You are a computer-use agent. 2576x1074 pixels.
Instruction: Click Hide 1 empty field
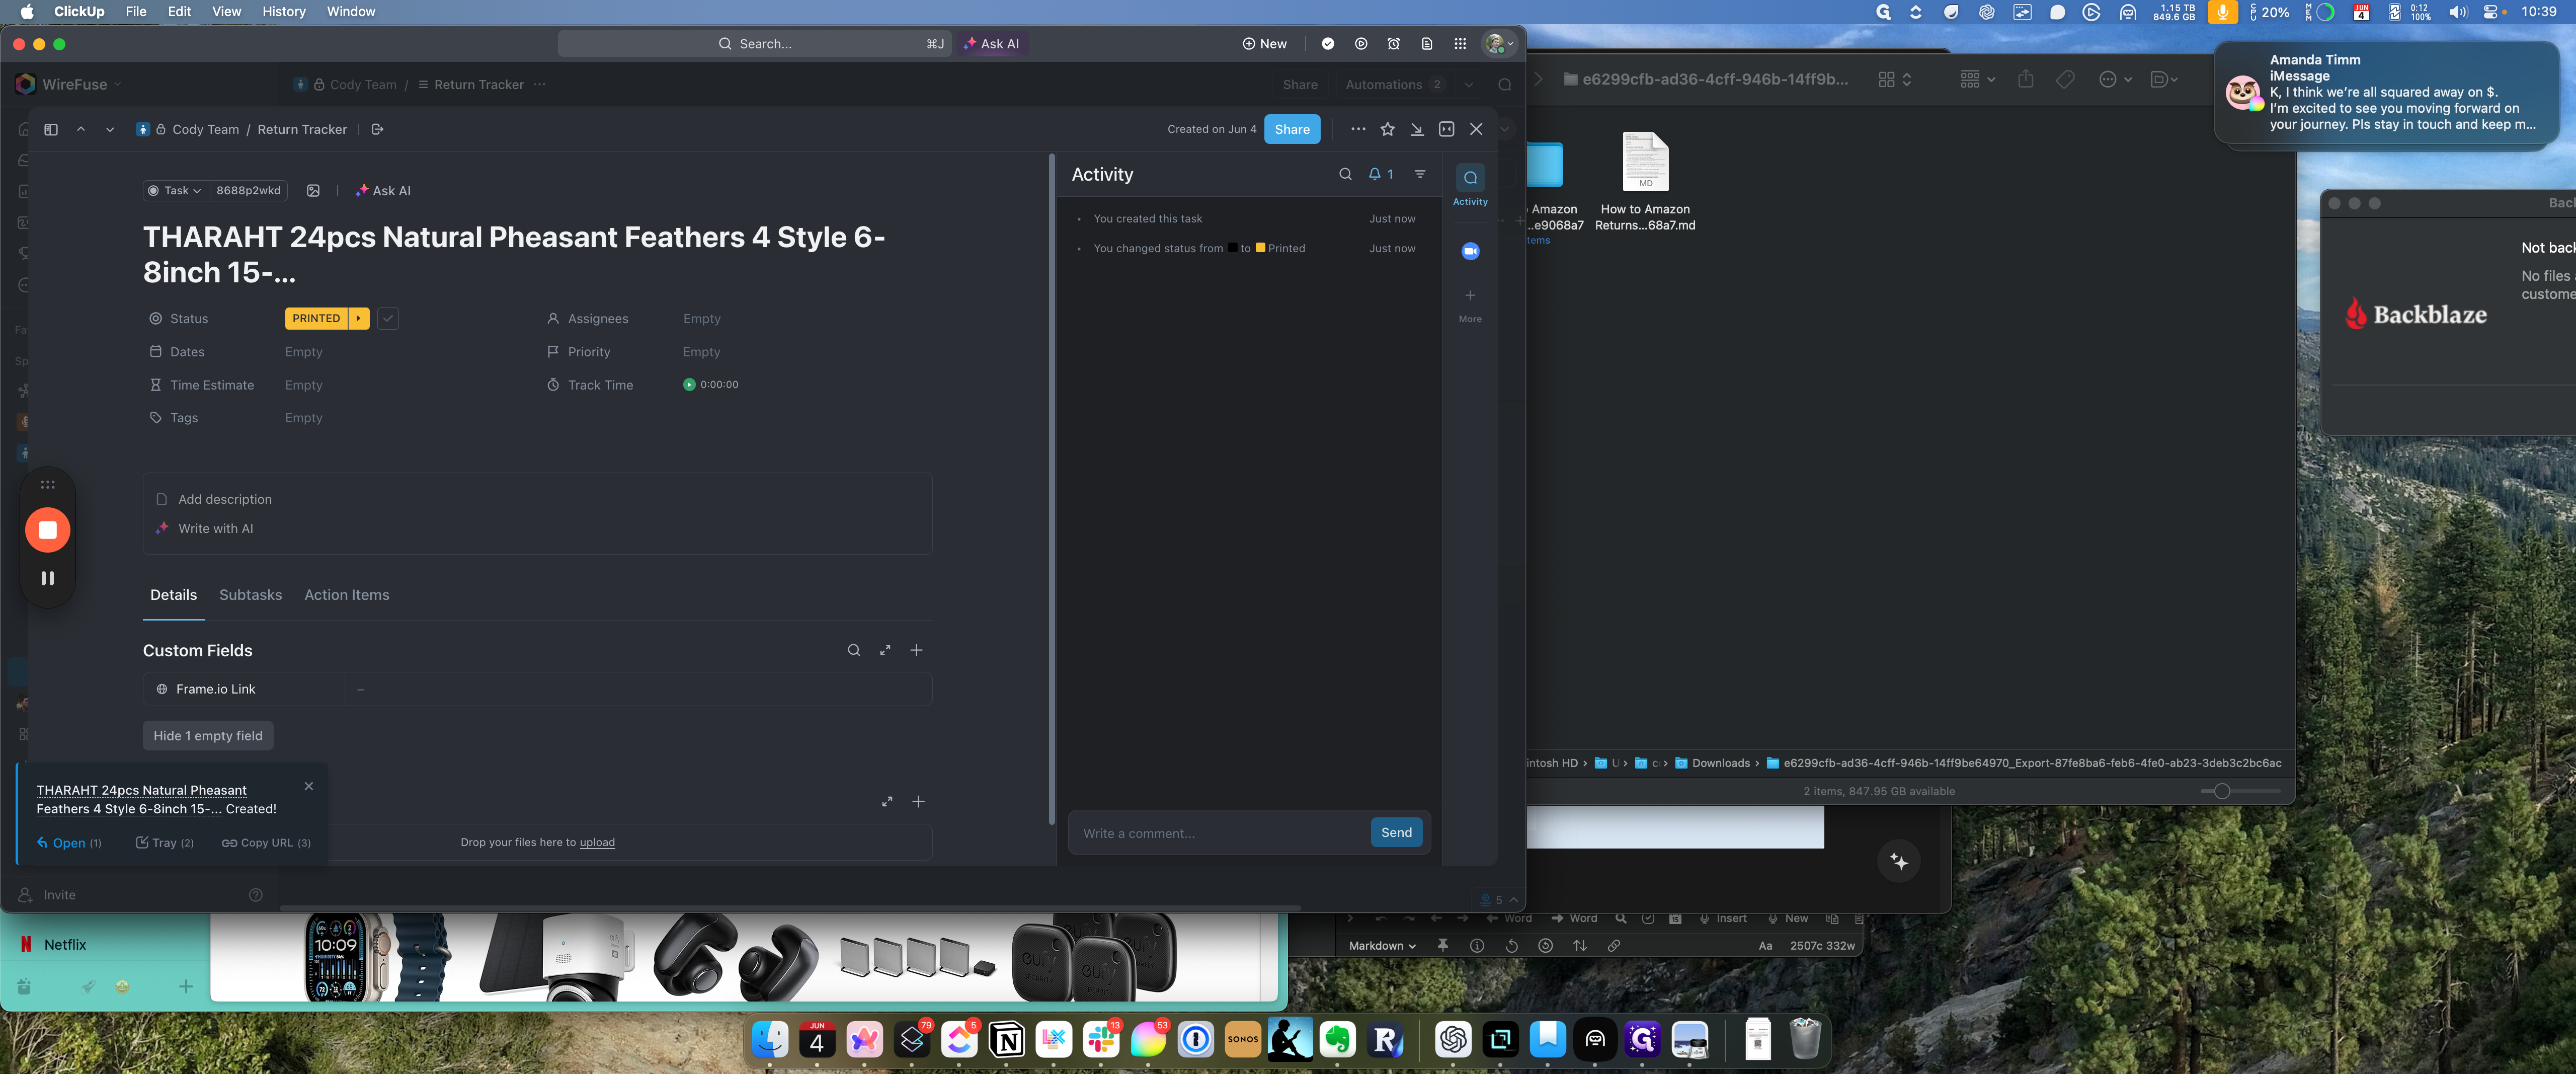point(208,736)
